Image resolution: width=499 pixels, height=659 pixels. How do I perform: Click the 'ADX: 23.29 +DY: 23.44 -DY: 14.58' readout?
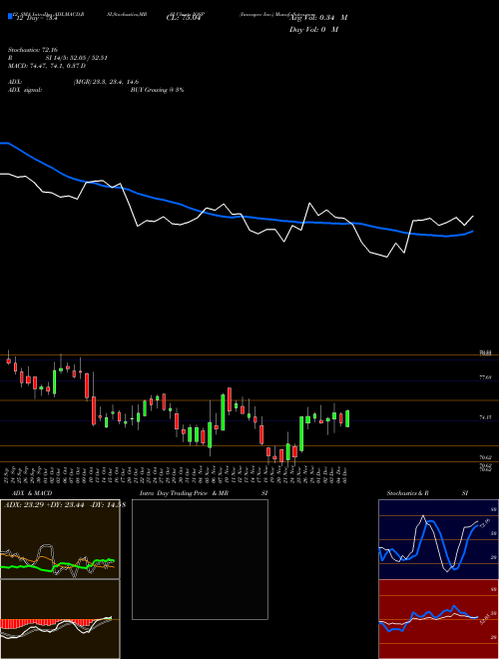tap(65, 504)
